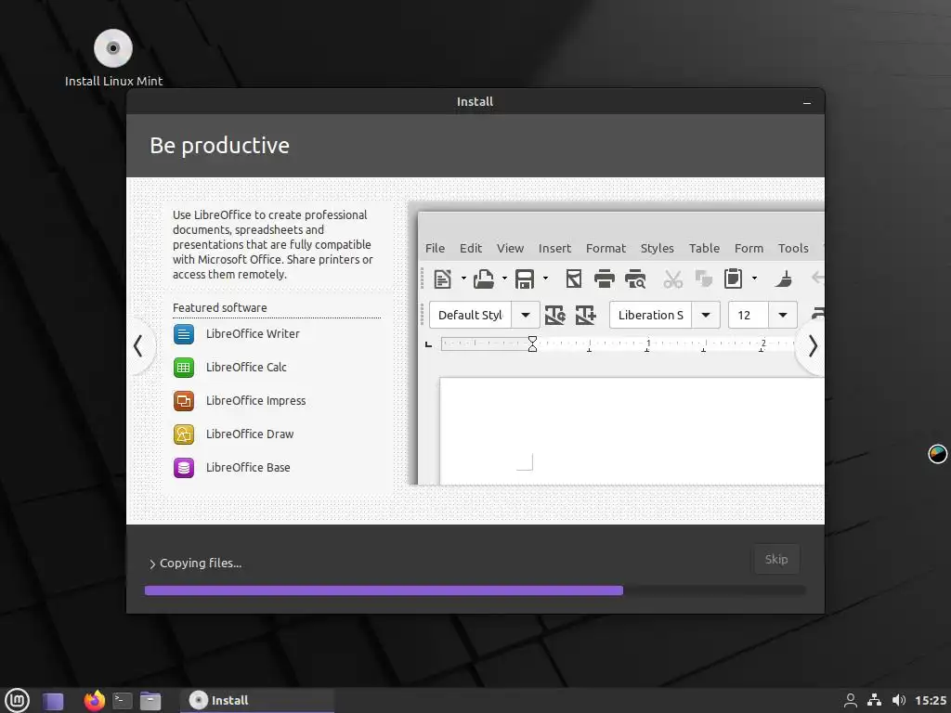Click the New document icon

point(443,279)
